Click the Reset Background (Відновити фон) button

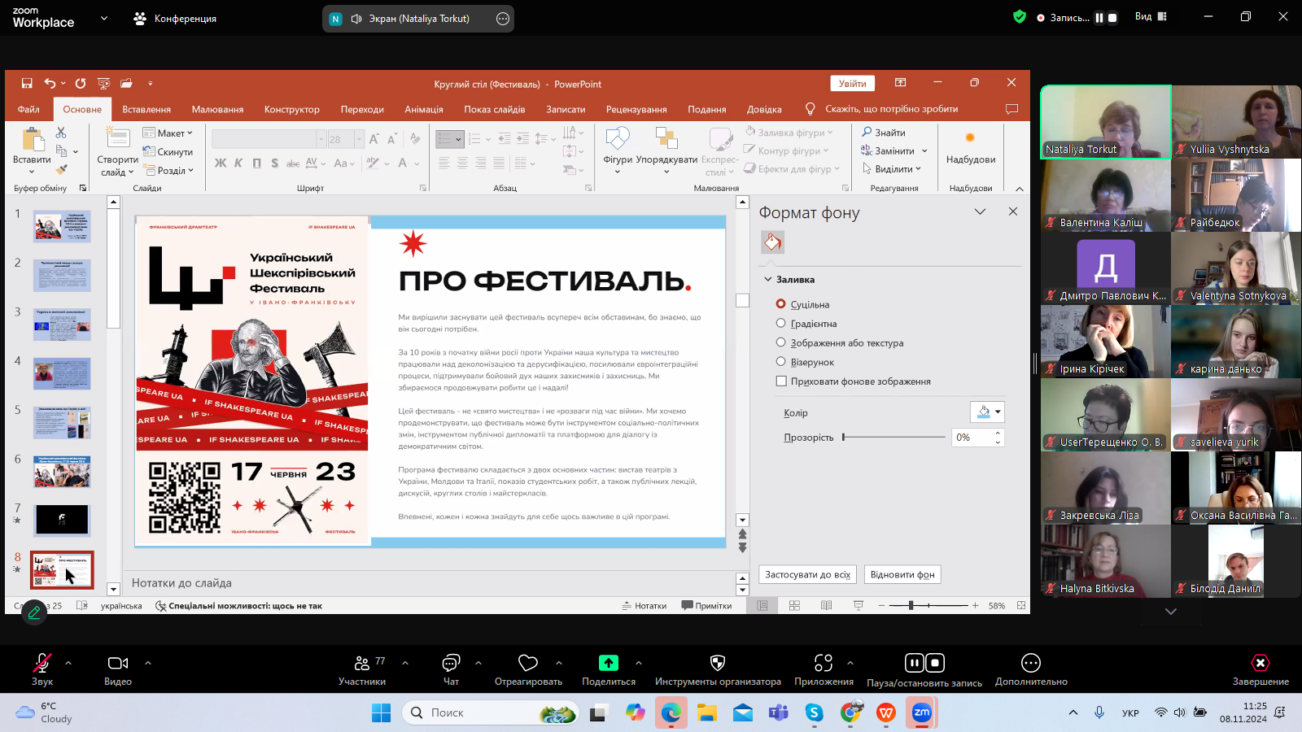pyautogui.click(x=902, y=574)
